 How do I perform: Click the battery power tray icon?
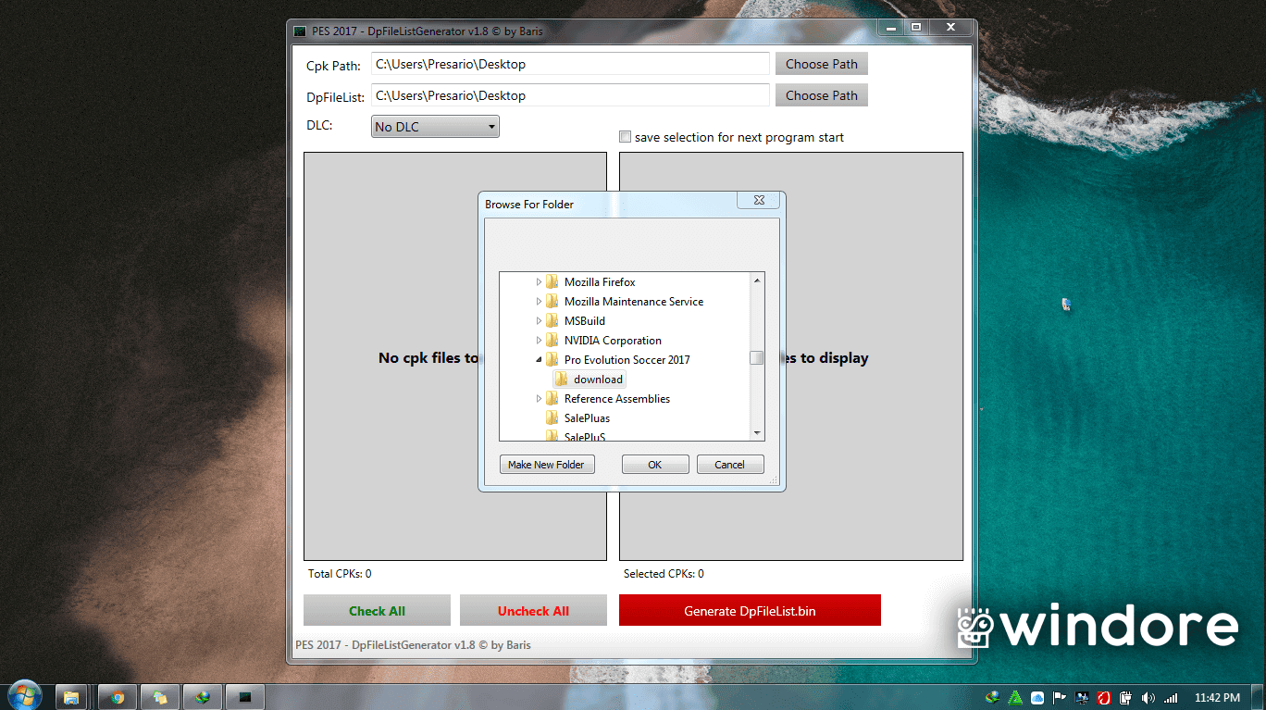(x=1126, y=697)
